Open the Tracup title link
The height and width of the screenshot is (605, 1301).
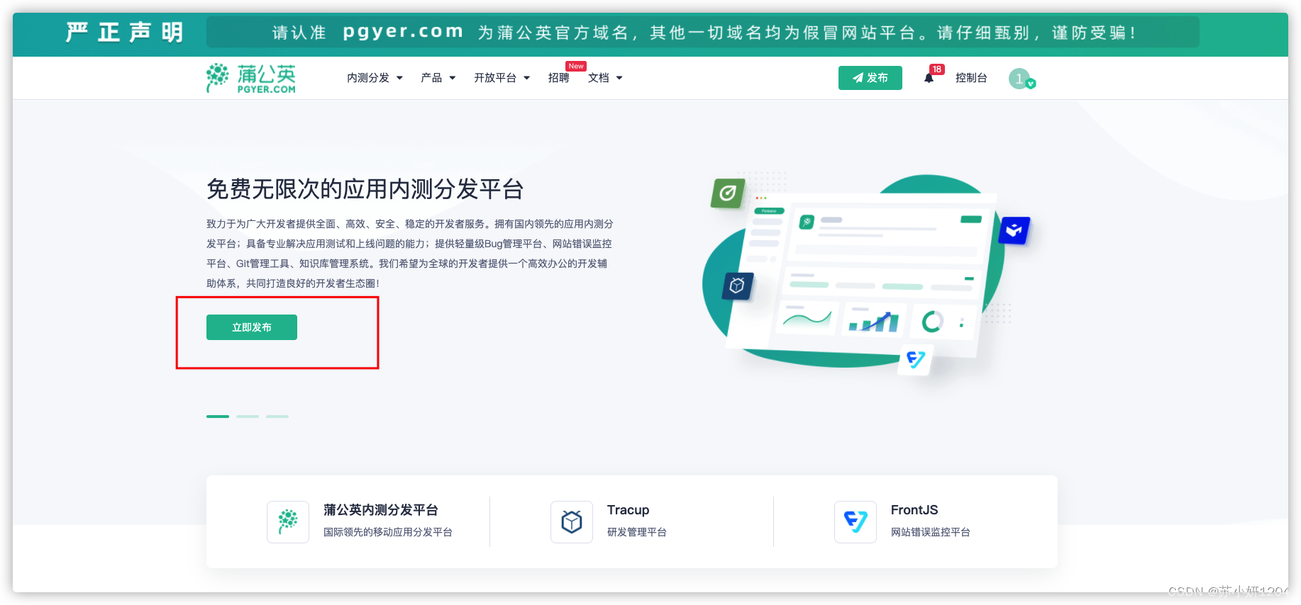click(628, 510)
